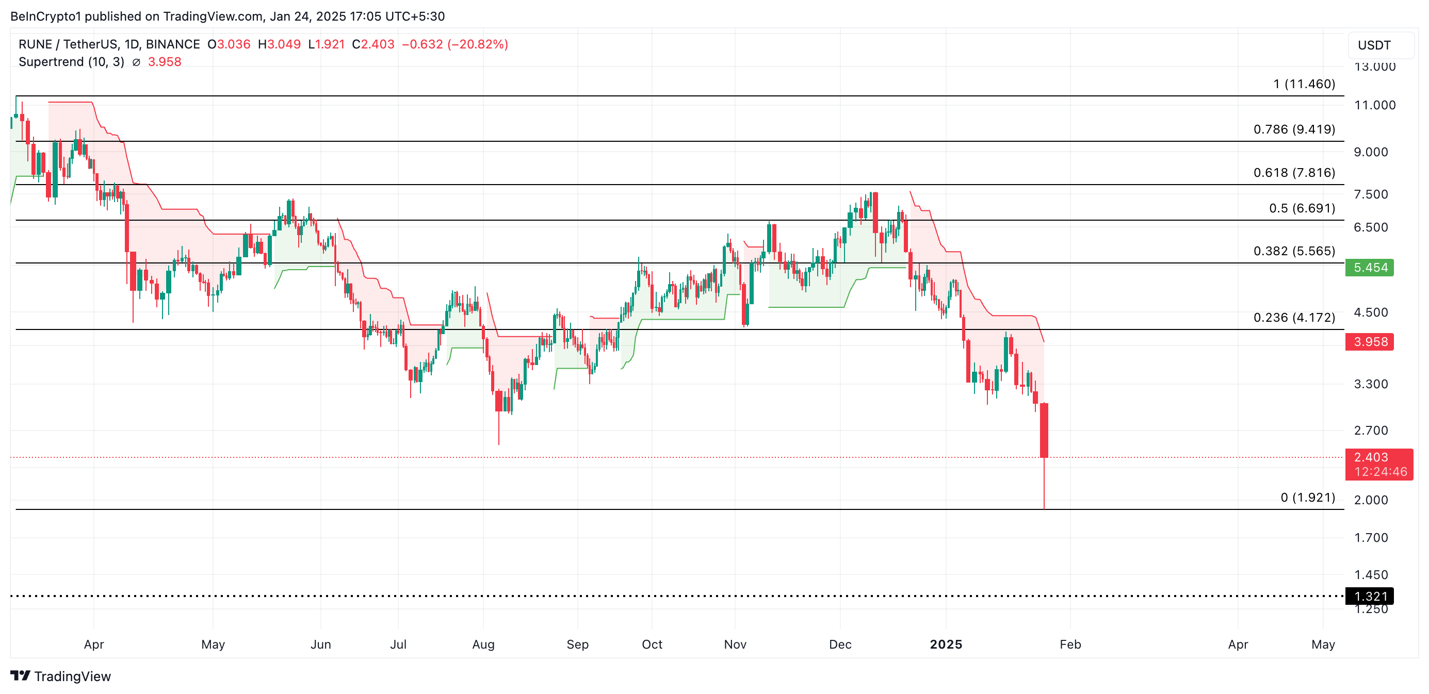Select the 0.5 (6.691) Fibonacci level label
Image resolution: width=1429 pixels, height=694 pixels.
pyautogui.click(x=1302, y=208)
